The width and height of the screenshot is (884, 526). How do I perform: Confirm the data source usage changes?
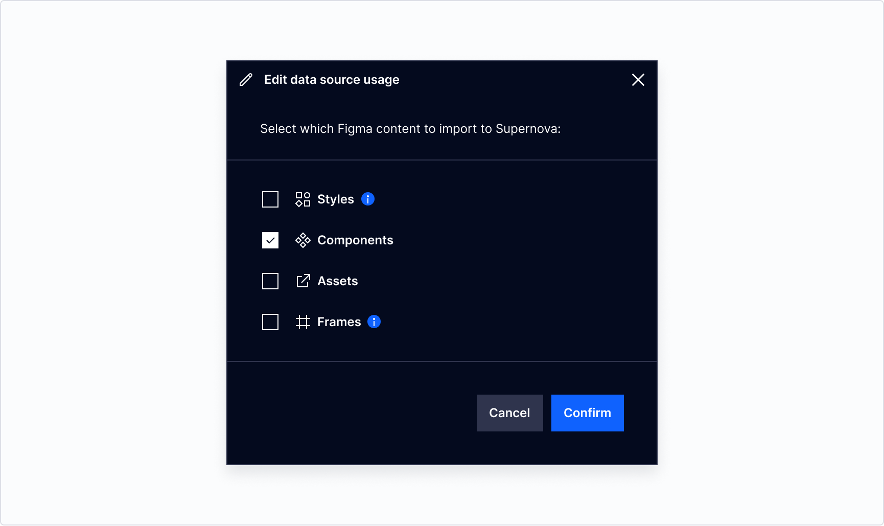pyautogui.click(x=588, y=413)
